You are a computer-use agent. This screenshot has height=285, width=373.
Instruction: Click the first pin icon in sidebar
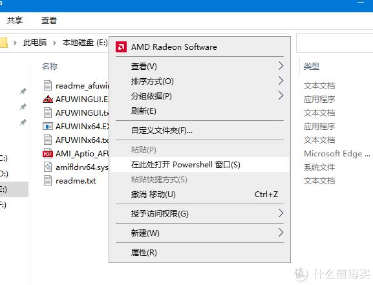pos(23,91)
